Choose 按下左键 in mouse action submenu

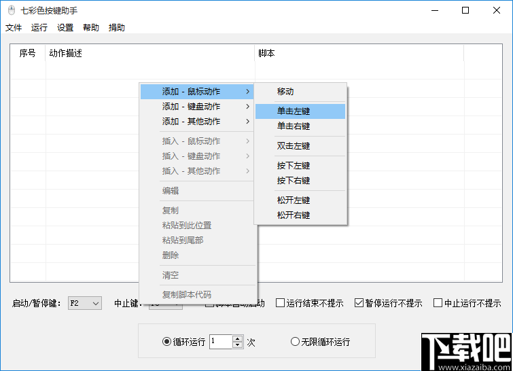point(300,166)
